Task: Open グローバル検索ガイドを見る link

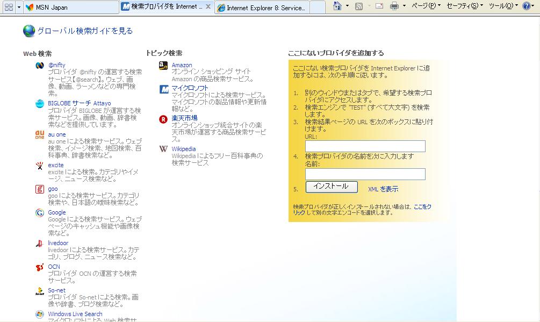Action: click(x=85, y=31)
